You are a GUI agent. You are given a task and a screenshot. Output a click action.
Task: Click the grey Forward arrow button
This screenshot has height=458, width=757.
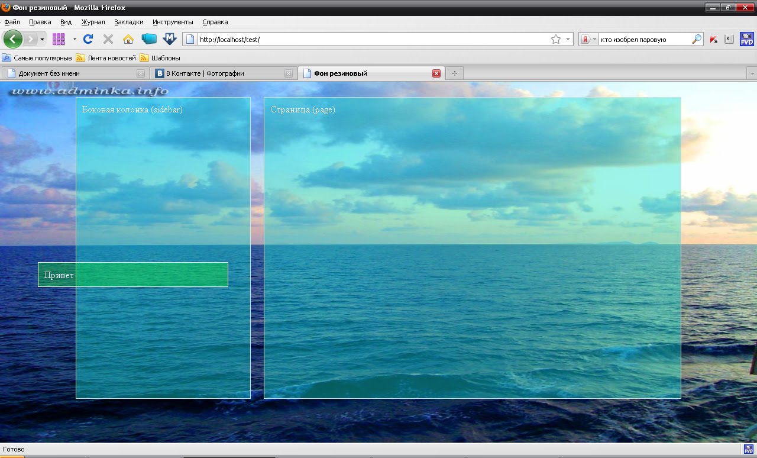(30, 39)
